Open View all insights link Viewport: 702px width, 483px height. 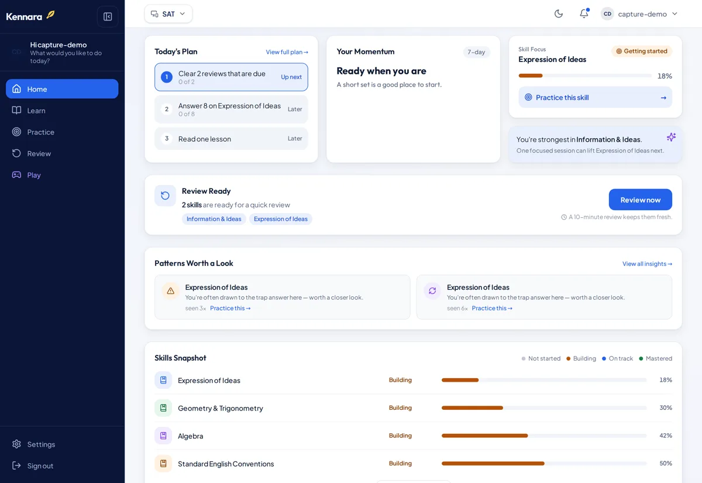tap(647, 264)
